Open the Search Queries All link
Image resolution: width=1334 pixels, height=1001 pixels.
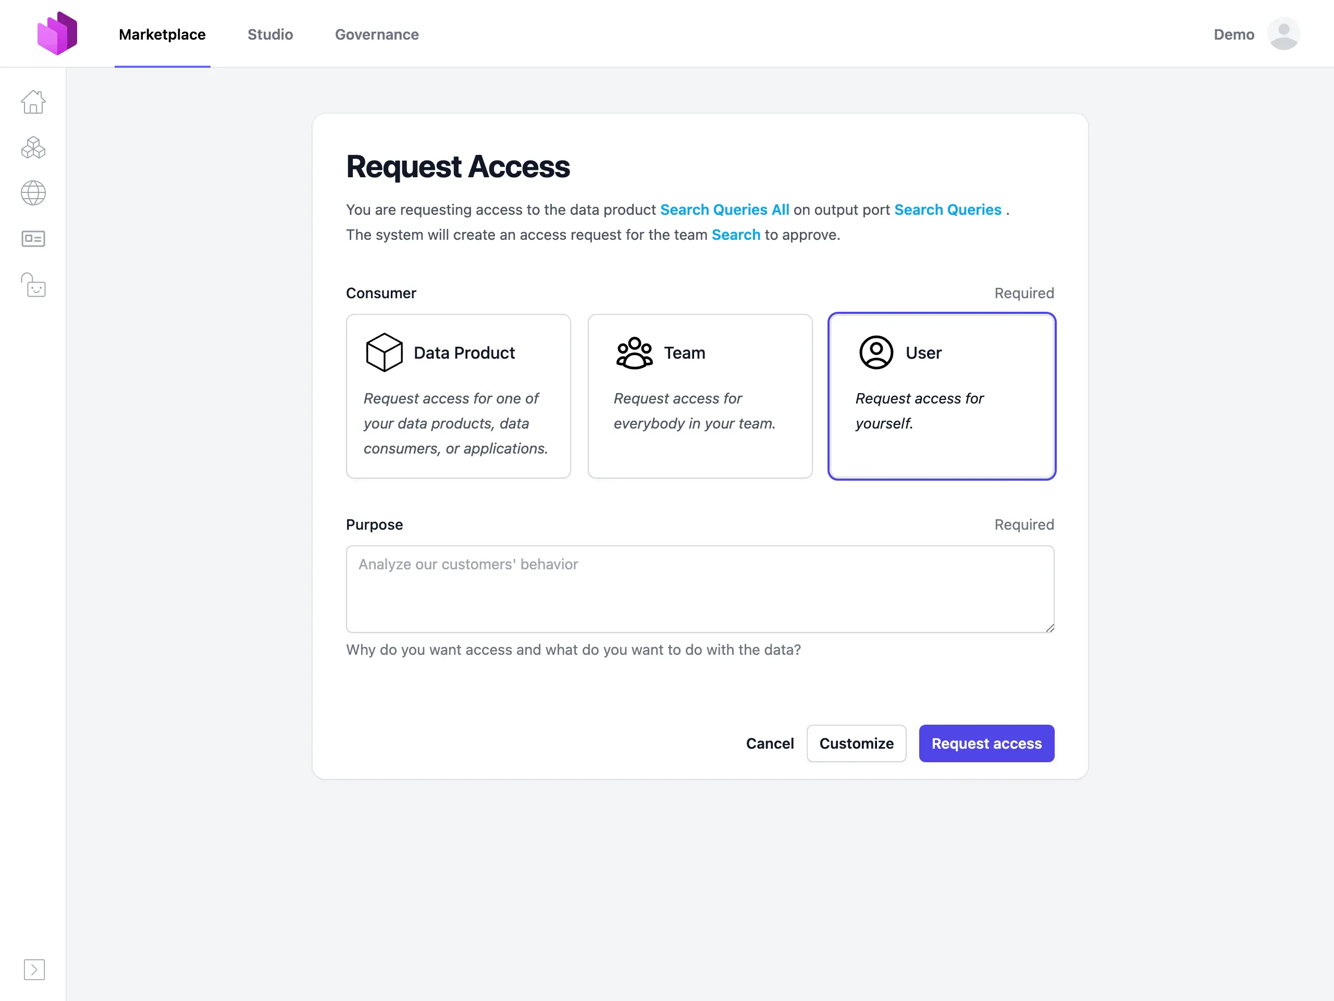tap(724, 210)
